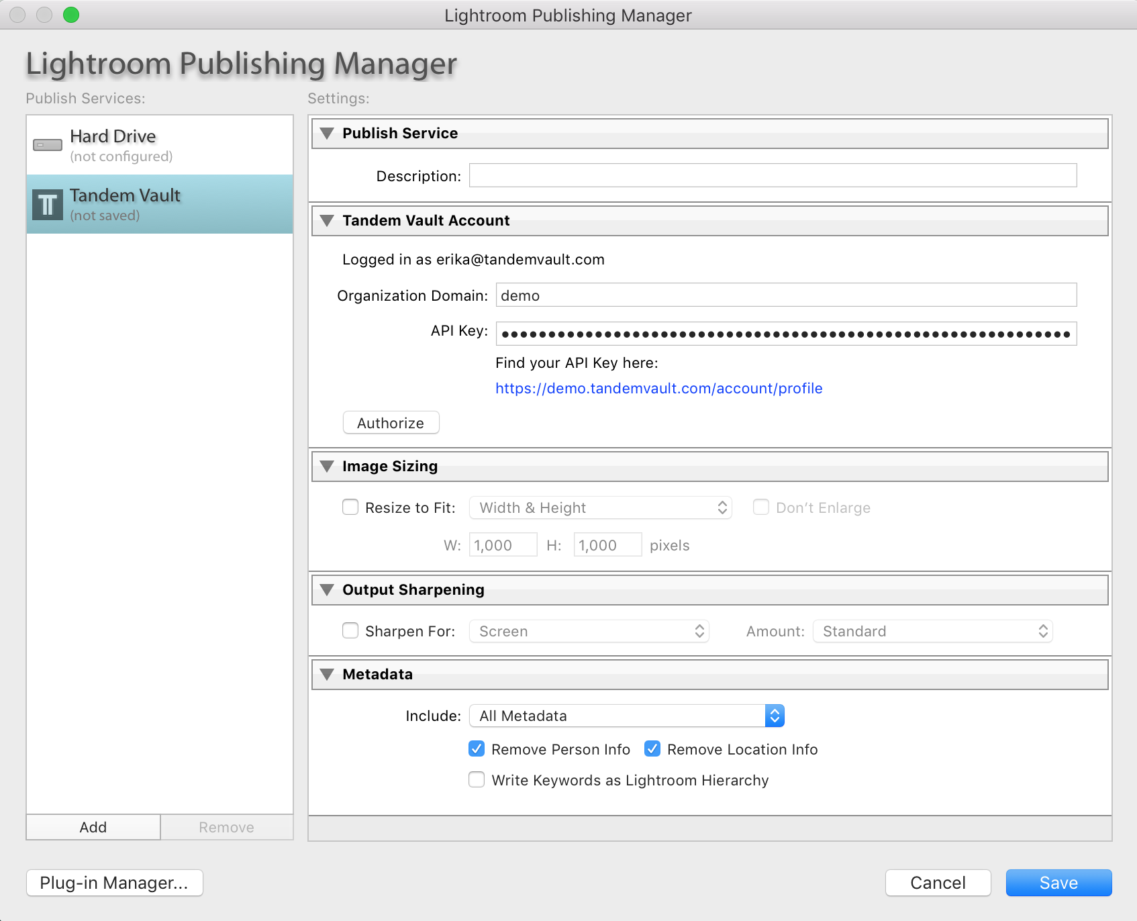Viewport: 1137px width, 921px height.
Task: Open the Standard amount dropdown
Action: [x=932, y=631]
